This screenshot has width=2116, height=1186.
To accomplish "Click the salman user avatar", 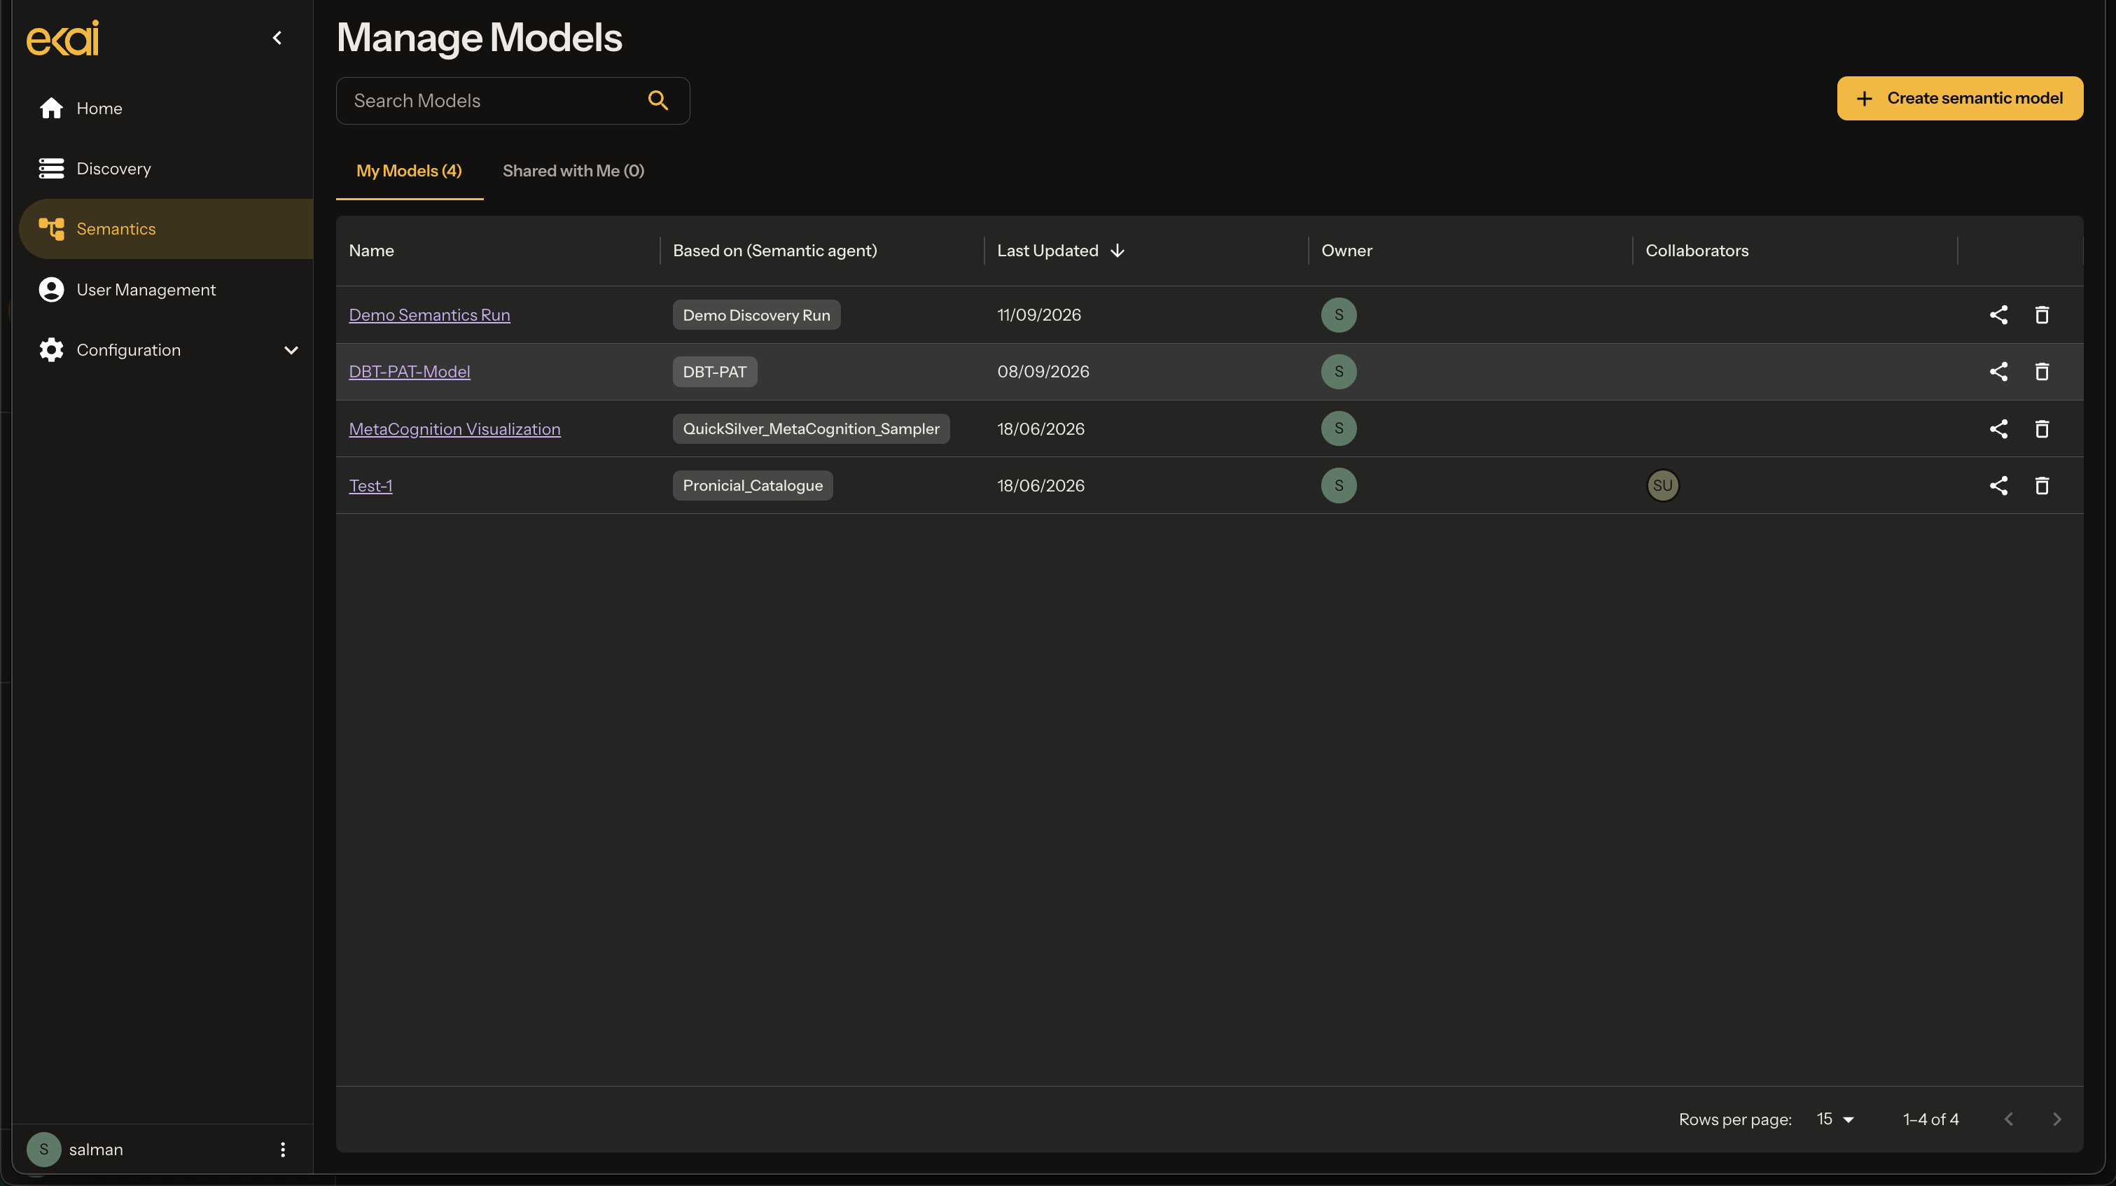I will coord(43,1149).
